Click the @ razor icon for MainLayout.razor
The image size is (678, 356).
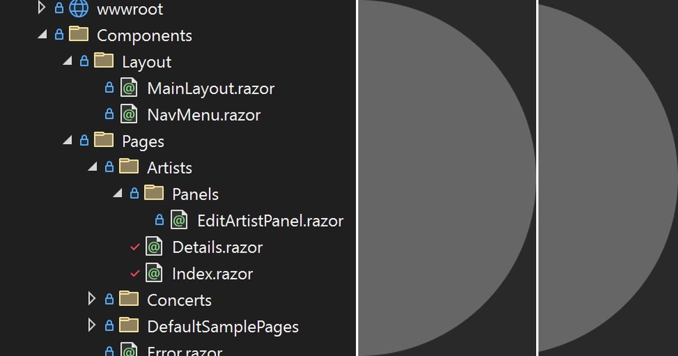(128, 88)
